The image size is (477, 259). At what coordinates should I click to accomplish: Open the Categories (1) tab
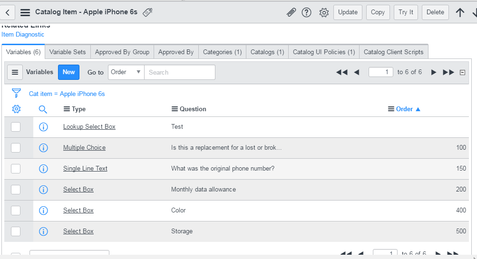pos(223,52)
